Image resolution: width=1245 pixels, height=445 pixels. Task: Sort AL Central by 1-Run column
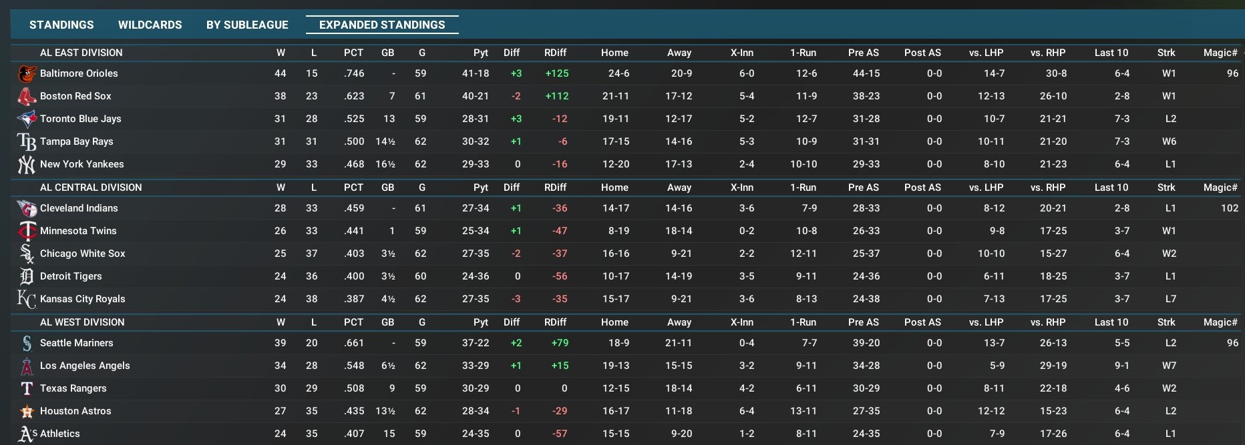(x=803, y=187)
